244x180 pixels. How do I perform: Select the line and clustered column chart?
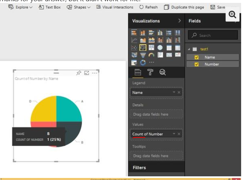[169, 40]
